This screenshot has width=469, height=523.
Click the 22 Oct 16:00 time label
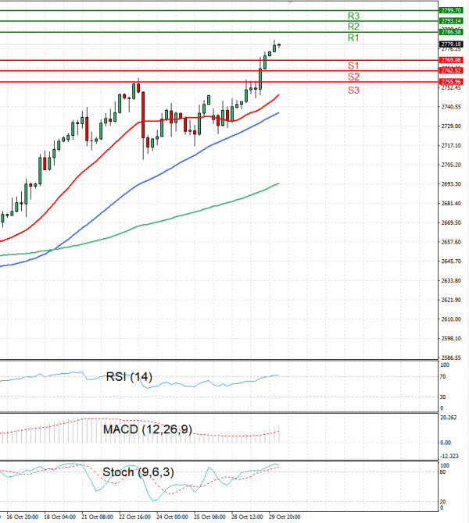pyautogui.click(x=134, y=517)
